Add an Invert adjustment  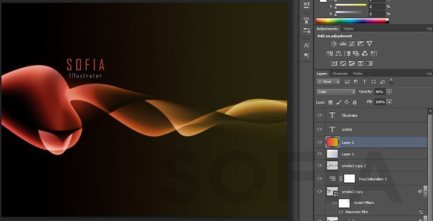pyautogui.click(x=334, y=64)
